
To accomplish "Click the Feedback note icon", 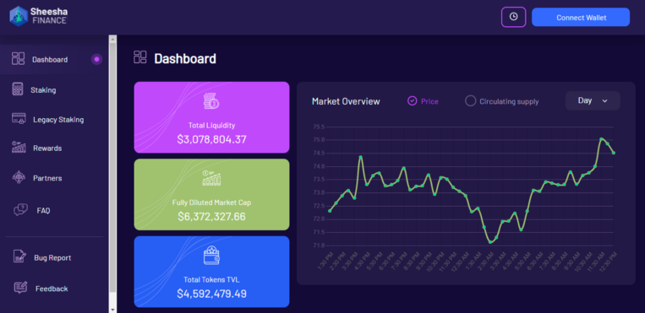I will [20, 288].
